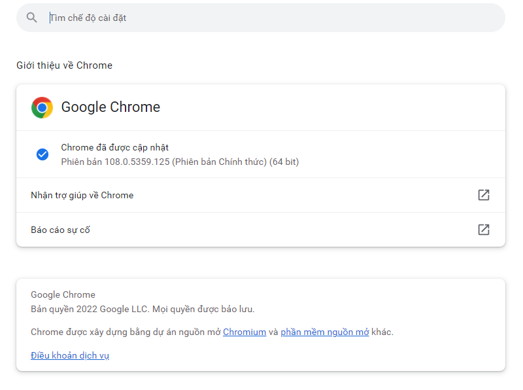Image resolution: width=523 pixels, height=390 pixels.
Task: Open external link icon for 'Báo cáo sự cố'
Action: [483, 230]
